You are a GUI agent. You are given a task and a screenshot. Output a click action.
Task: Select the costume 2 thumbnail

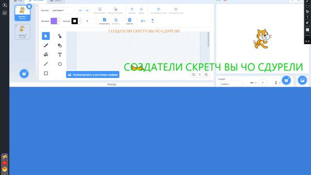pos(22,32)
